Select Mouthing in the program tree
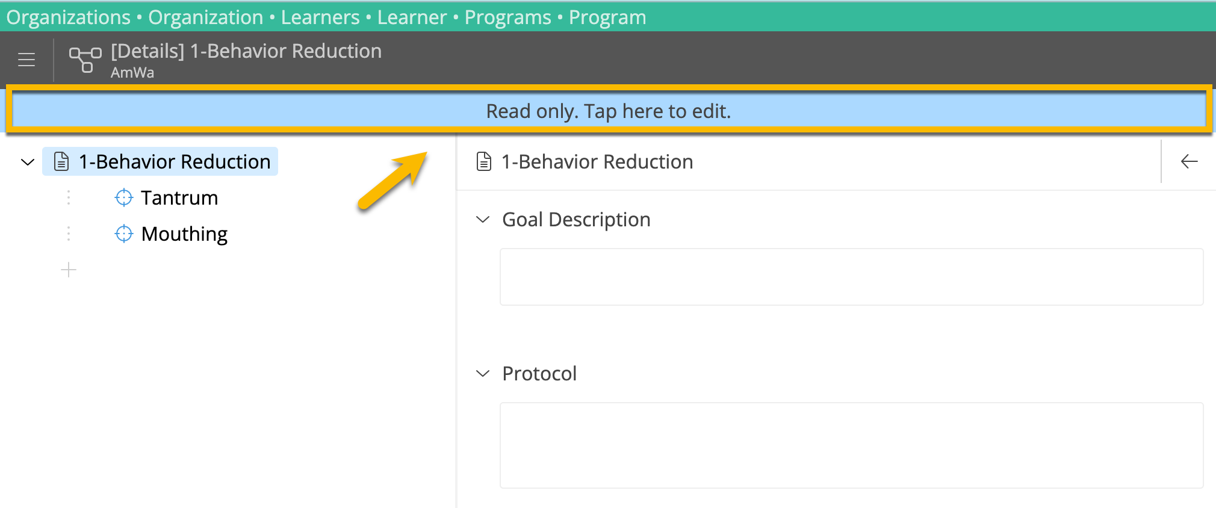 coord(184,234)
